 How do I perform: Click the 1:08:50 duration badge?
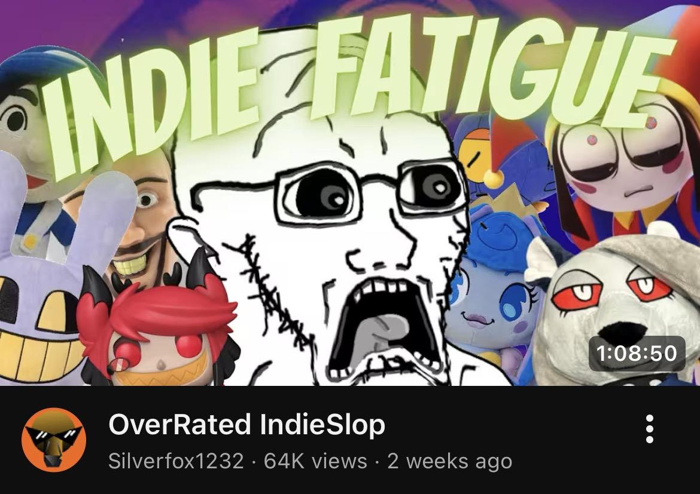[637, 354]
